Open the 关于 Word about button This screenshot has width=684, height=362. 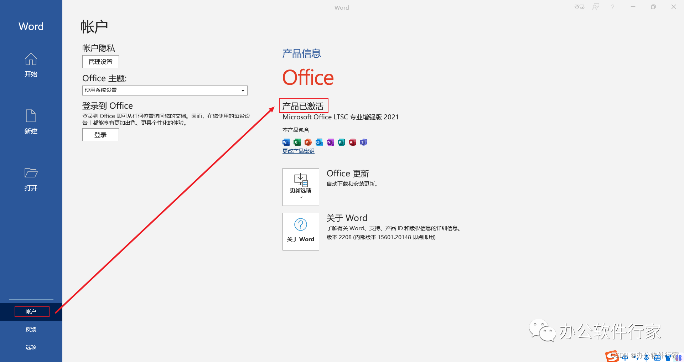[x=301, y=232]
